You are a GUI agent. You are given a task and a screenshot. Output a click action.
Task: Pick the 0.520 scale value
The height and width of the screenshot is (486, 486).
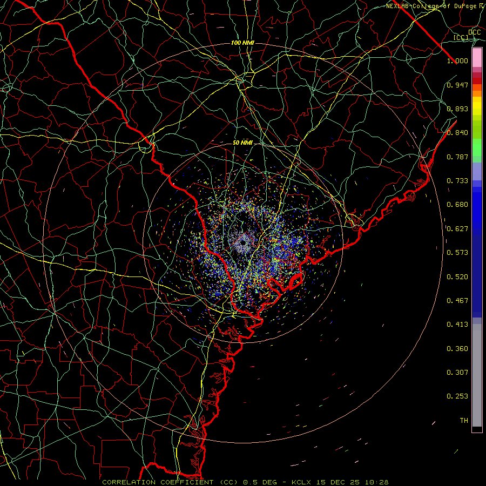tap(457, 277)
